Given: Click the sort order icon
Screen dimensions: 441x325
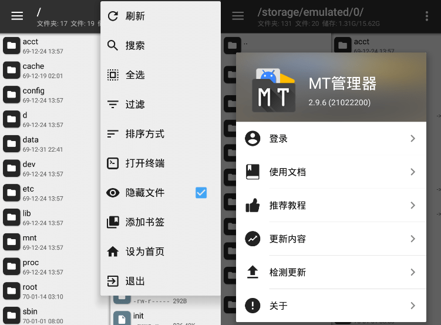Looking at the screenshot, I should 113,134.
